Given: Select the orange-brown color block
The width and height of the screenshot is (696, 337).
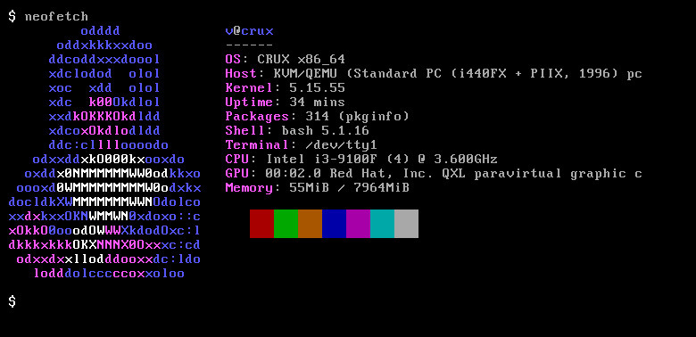Looking at the screenshot, I should (310, 224).
